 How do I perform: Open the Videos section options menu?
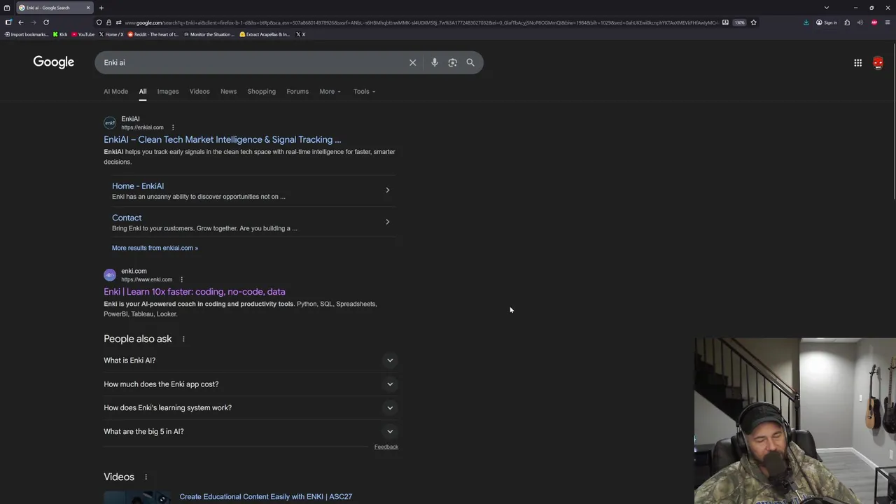146,477
